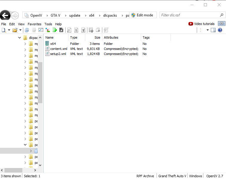Open the Help menu

pyautogui.click(x=58, y=24)
